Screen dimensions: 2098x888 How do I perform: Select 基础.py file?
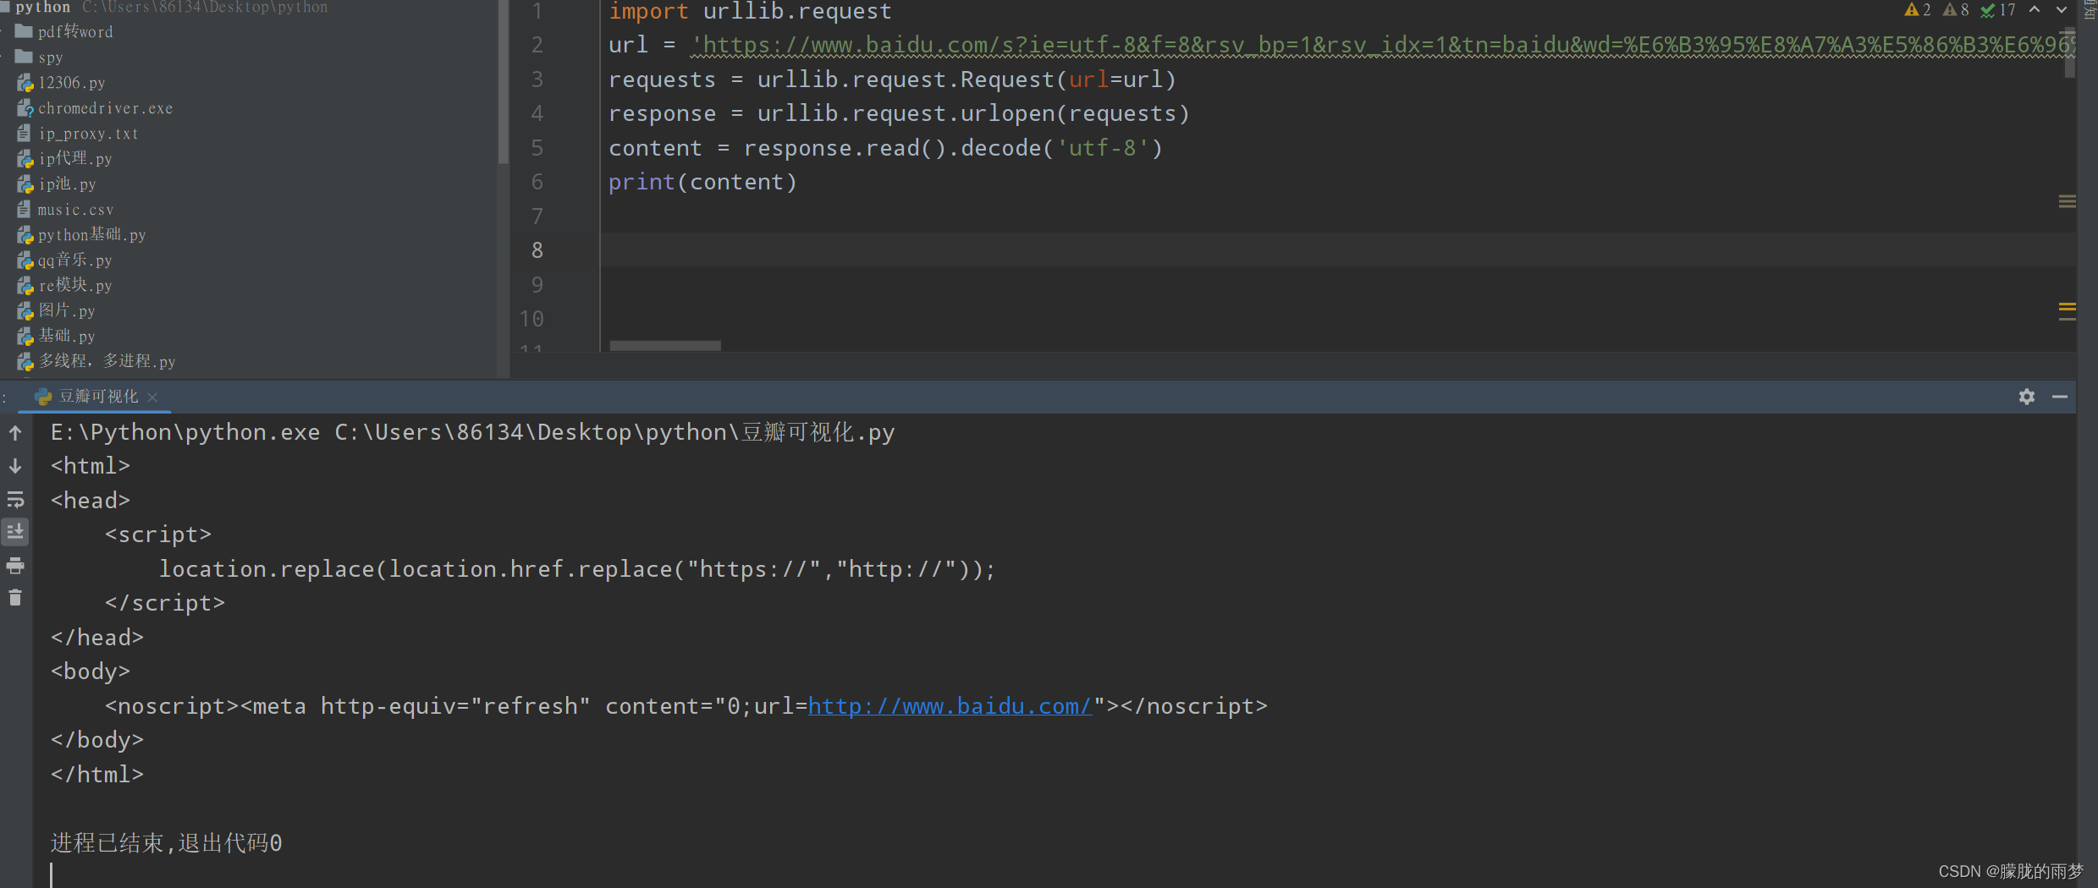[x=57, y=337]
